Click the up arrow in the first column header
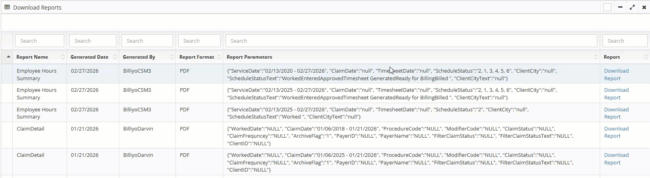This screenshot has height=178, width=650. (8, 57)
